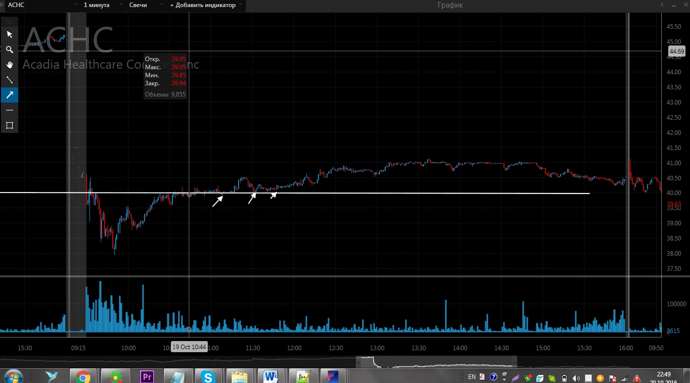Viewport: 690px width, 383px height.
Task: Click the '19 Oct 10:44' time marker
Action: [189, 347]
